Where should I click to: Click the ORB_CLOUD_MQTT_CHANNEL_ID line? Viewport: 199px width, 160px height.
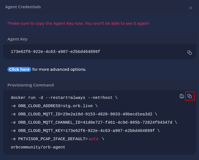pos(94,122)
